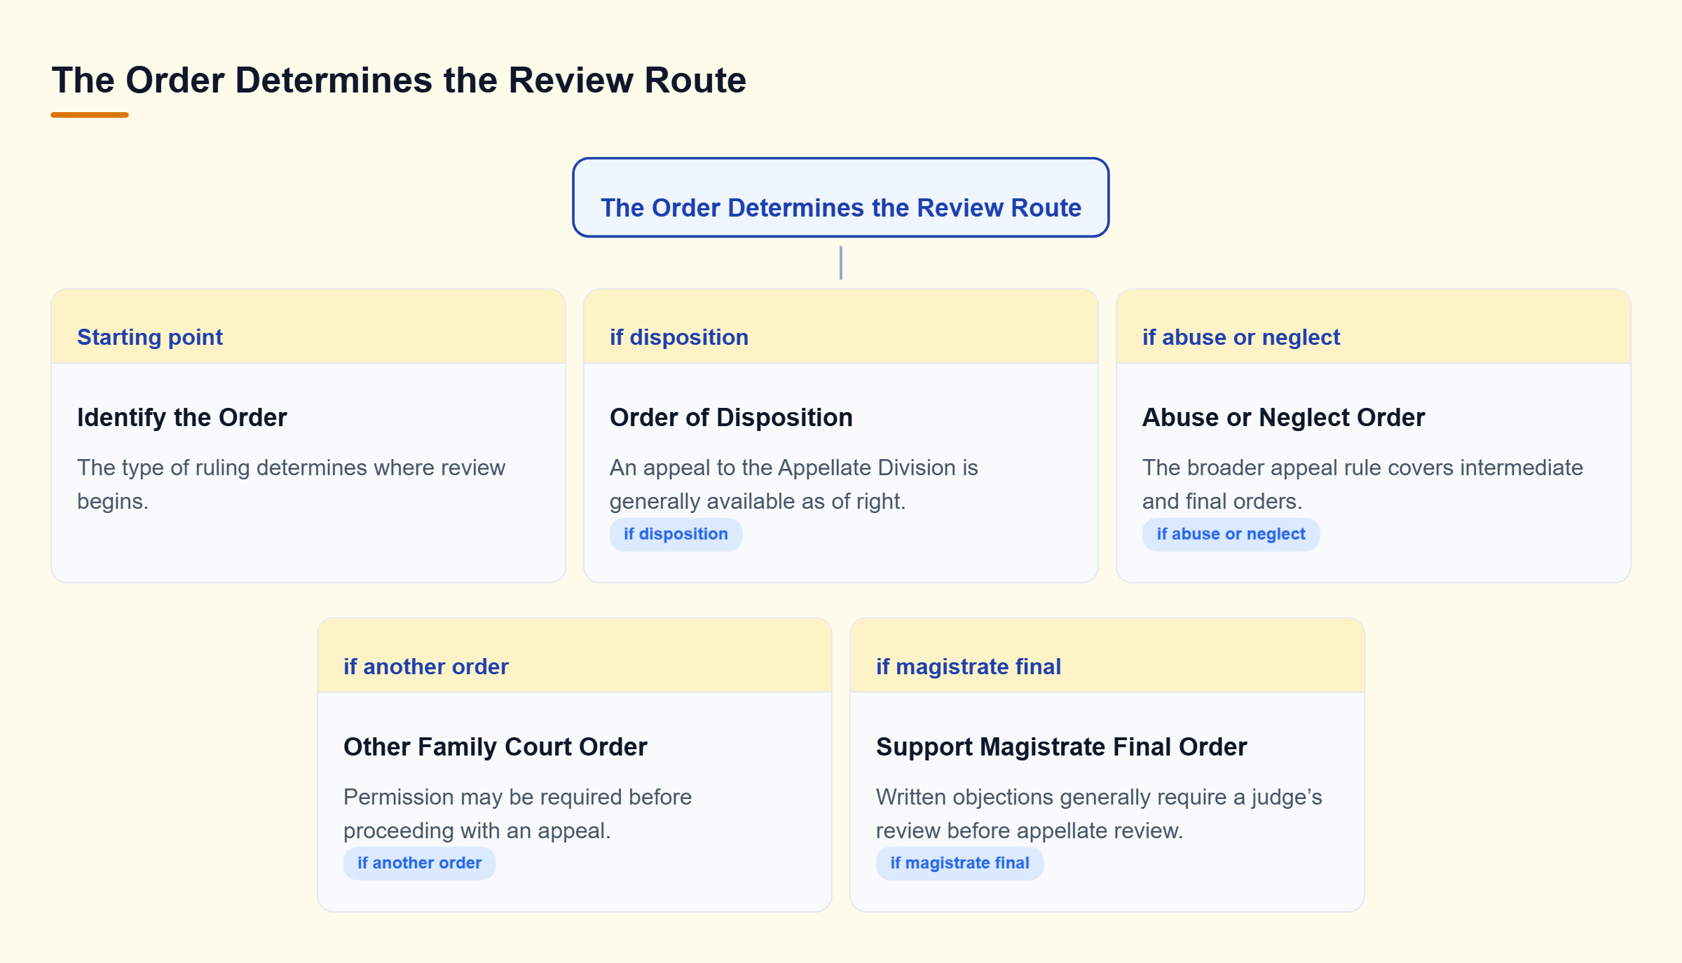Click the 'if abuse or neglect' pill tag
Viewport: 1682px width, 963px height.
tap(1231, 534)
